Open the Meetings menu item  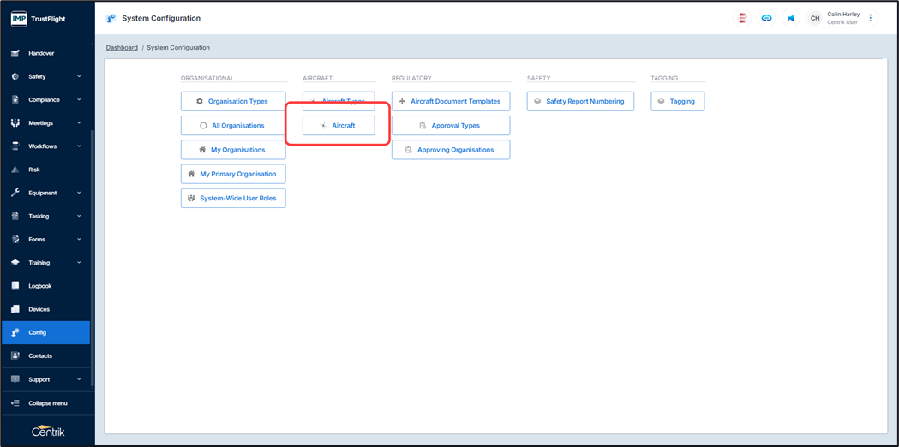40,123
